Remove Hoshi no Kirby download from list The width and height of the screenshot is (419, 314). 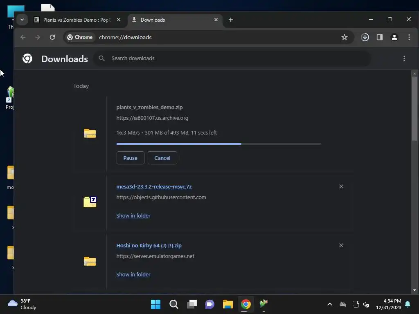(341, 245)
